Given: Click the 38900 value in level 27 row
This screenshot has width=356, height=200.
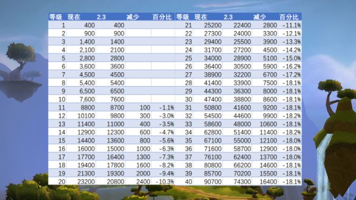Looking at the screenshot, I should tap(213, 74).
